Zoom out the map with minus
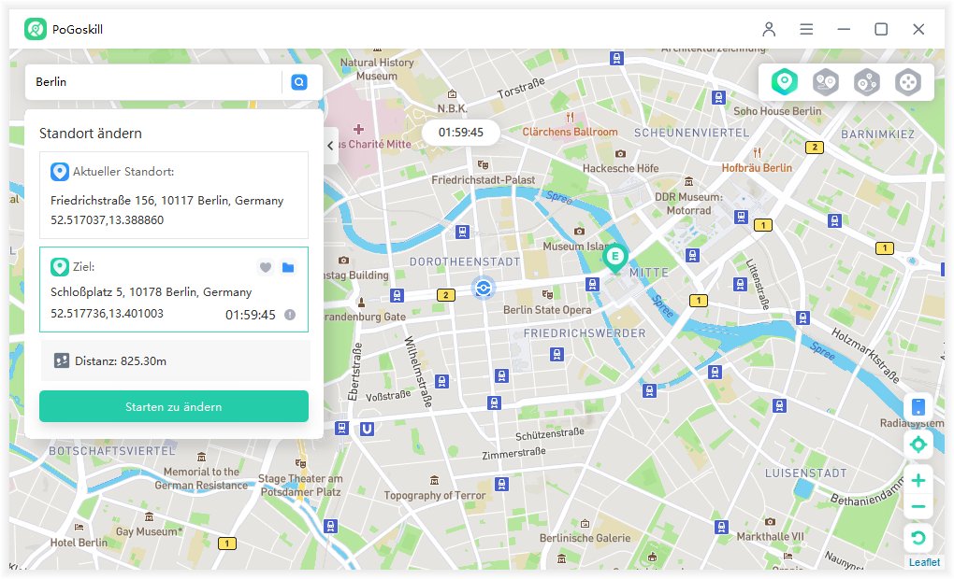Viewport: 954px width, 579px height. click(x=918, y=507)
